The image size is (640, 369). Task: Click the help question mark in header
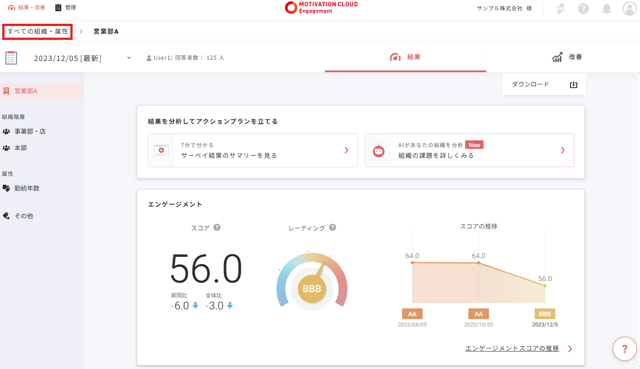pyautogui.click(x=583, y=9)
